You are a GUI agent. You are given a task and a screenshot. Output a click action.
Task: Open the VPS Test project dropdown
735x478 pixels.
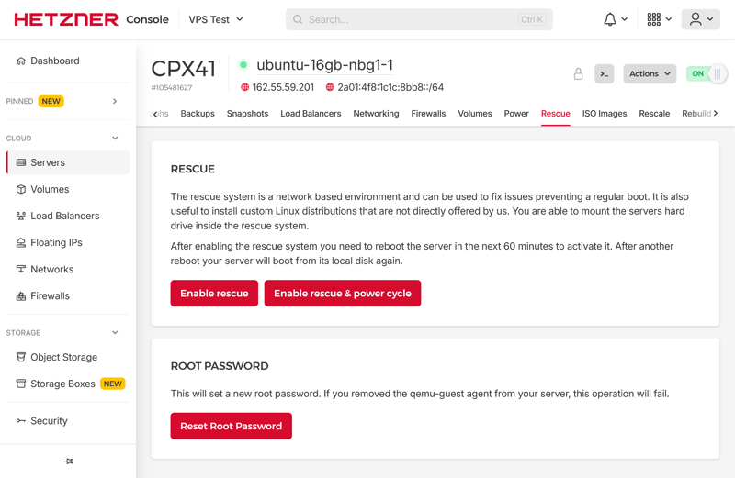[216, 19]
